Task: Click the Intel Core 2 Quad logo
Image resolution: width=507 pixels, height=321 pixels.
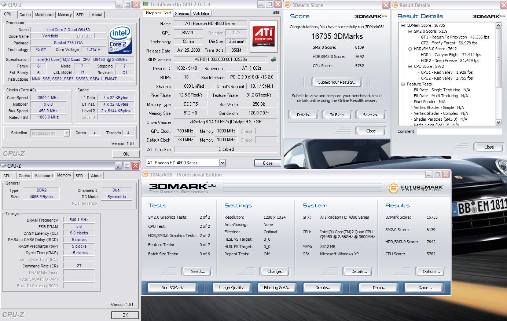Action: click(x=120, y=39)
